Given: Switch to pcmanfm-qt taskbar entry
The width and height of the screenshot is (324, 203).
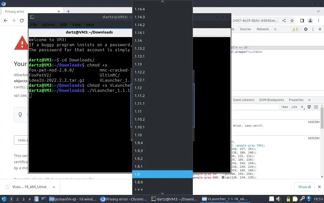Looking at the screenshot, I should 73,199.
